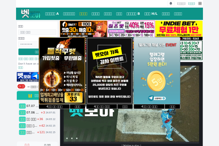Select the rightmost slide dot at banner top
This screenshot has width=219, height=146.
[x=195, y=69]
